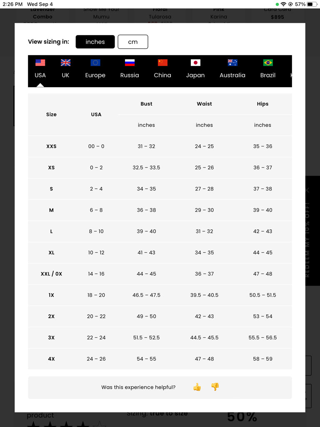
Task: Select the Brazil flag icon
Action: (268, 63)
